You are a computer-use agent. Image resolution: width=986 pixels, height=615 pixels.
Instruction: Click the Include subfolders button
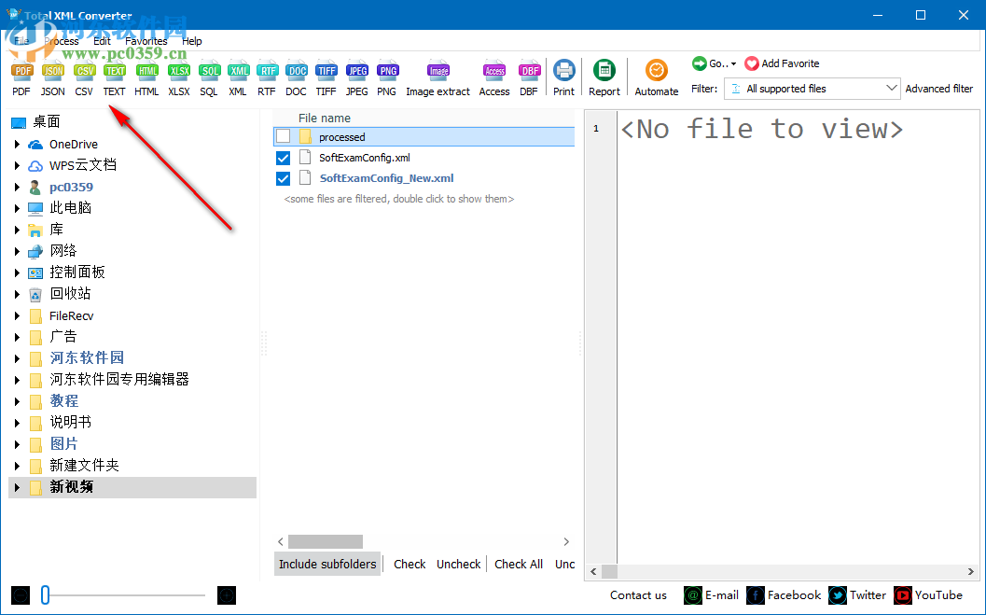[326, 564]
